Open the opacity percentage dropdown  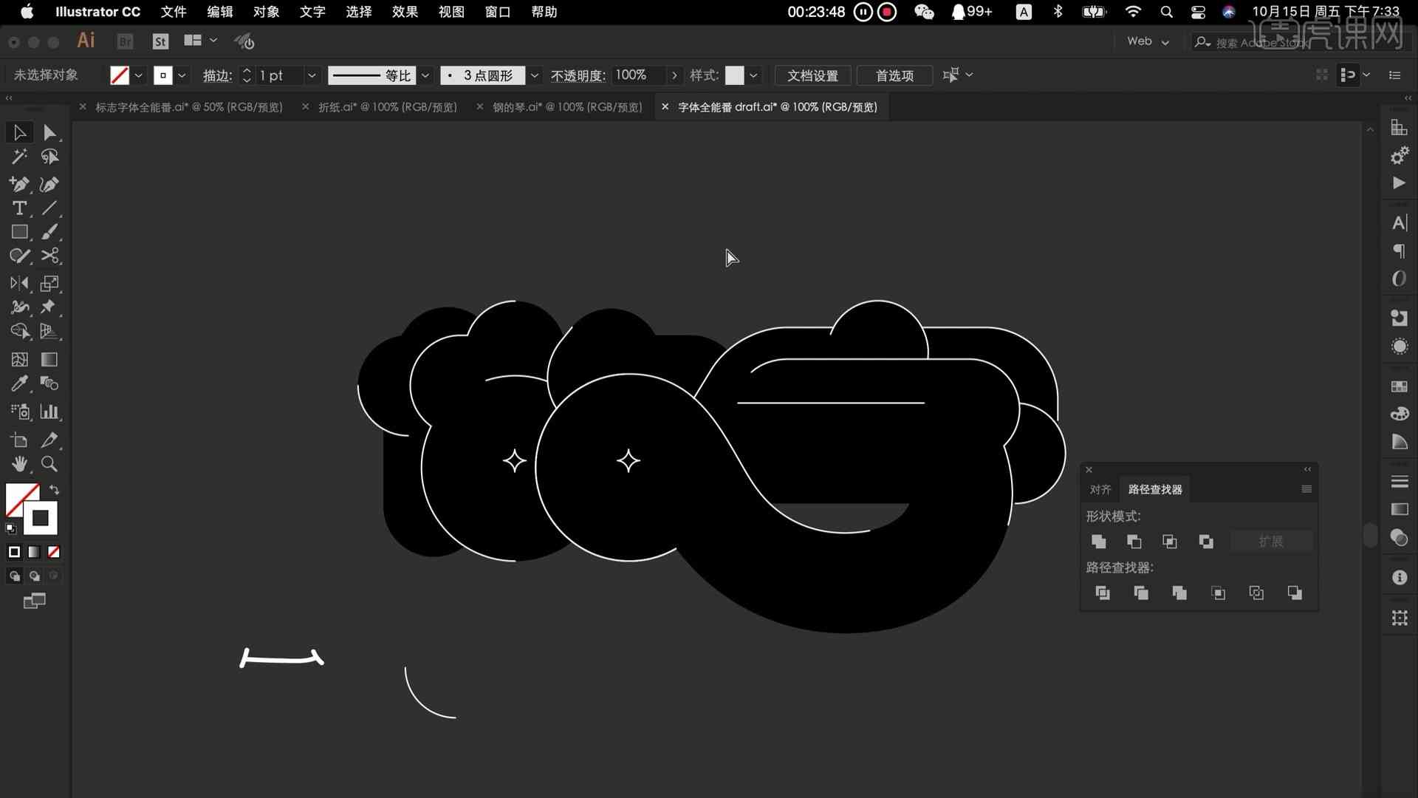point(674,75)
